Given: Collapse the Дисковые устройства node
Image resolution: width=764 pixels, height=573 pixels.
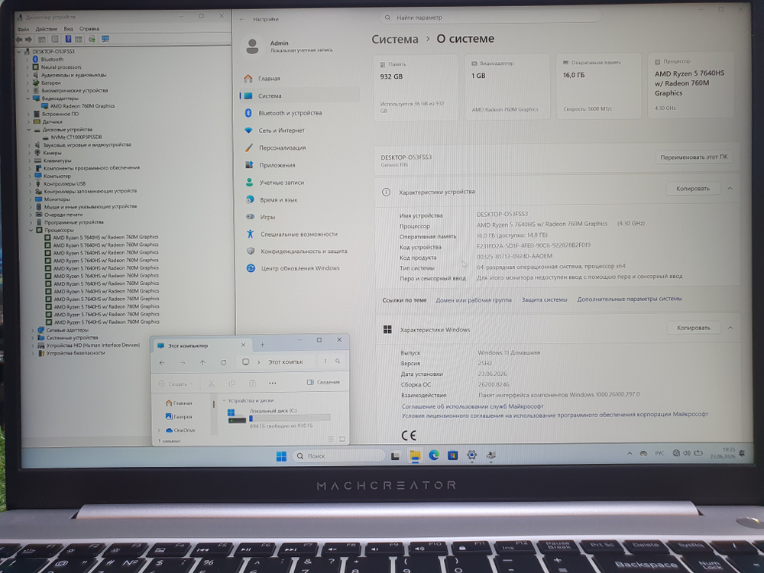Looking at the screenshot, I should pyautogui.click(x=29, y=130).
